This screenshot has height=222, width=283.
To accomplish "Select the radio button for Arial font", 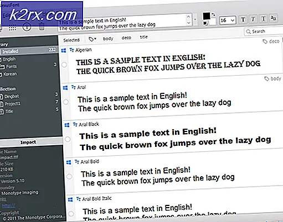I will pyautogui.click(x=66, y=102).
